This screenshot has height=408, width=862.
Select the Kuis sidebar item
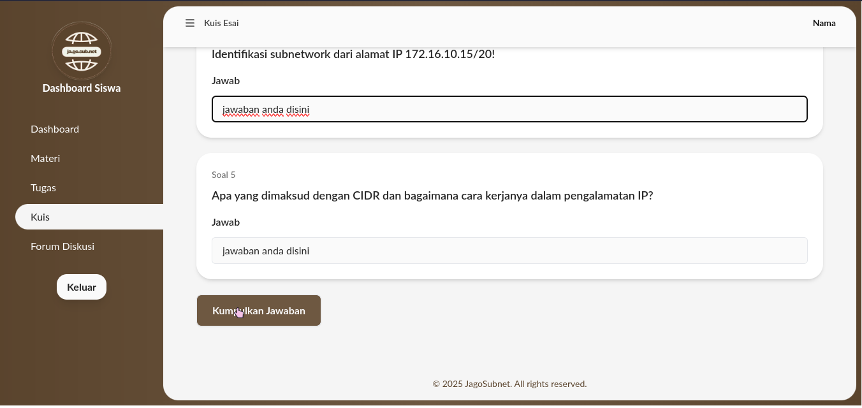[x=40, y=217]
